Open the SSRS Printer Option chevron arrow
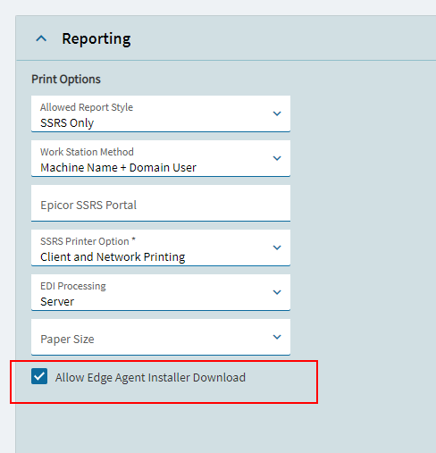The height and width of the screenshot is (453, 436). pyautogui.click(x=277, y=247)
